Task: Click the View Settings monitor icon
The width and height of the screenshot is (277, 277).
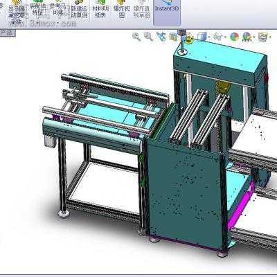Action: (x=263, y=37)
